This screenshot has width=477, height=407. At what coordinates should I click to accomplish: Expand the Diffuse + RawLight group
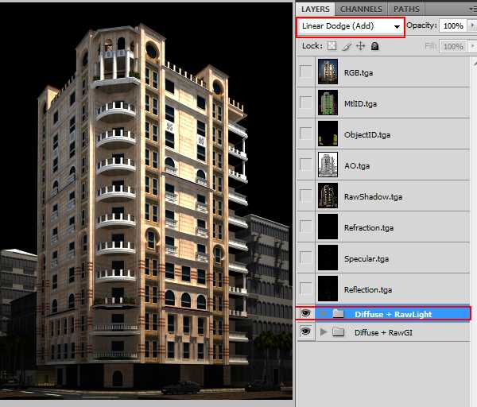point(324,314)
